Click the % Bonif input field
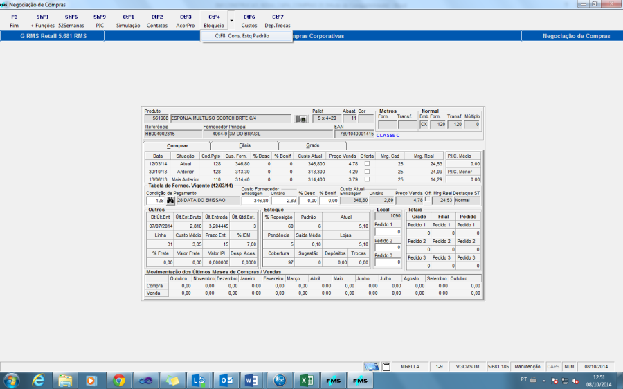The image size is (623, 389). 329,201
